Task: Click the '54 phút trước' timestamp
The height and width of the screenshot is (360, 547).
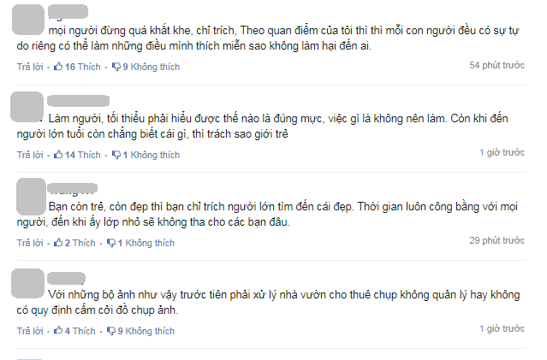Action: tap(496, 65)
